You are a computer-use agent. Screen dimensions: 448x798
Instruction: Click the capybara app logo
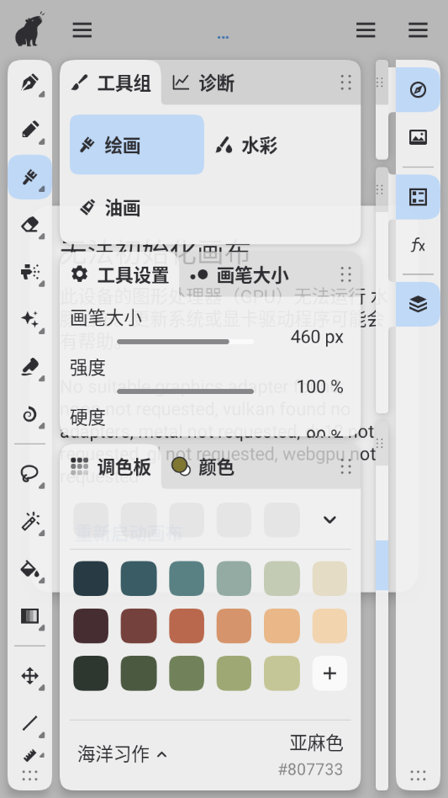pos(29,29)
